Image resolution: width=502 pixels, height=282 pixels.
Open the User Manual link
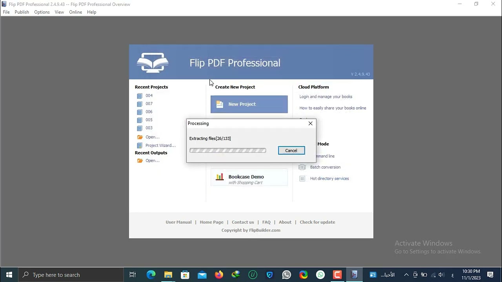(x=178, y=222)
